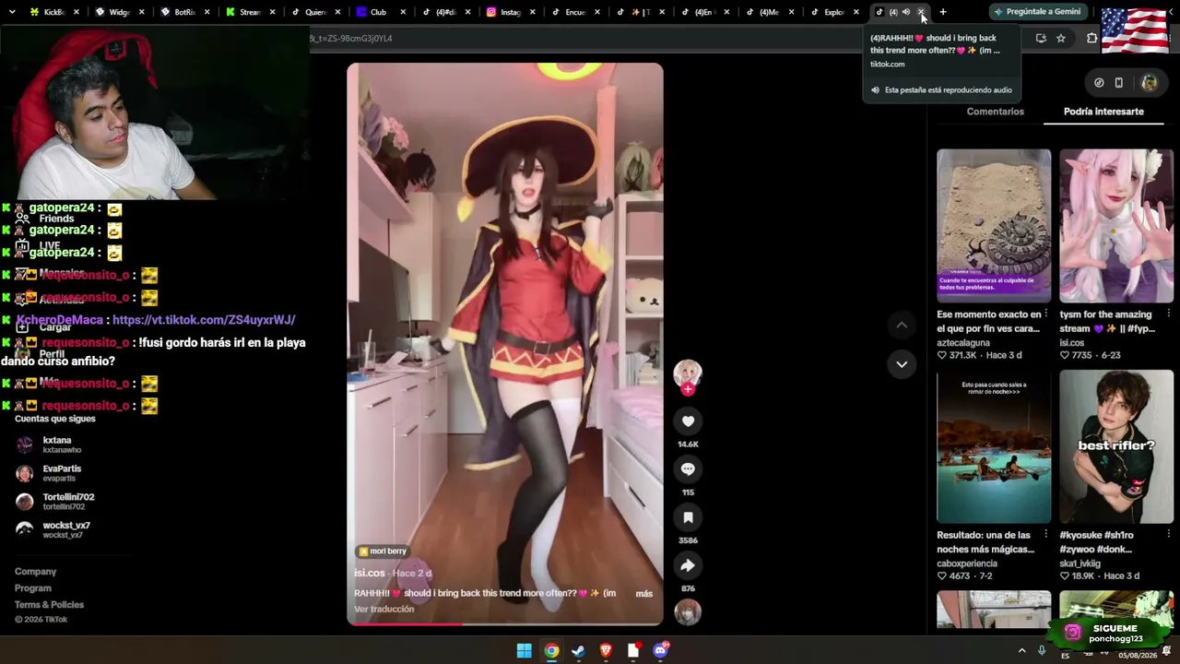
Task: Open Discord from the taskbar
Action: tap(660, 651)
